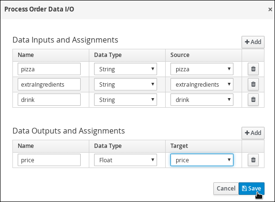This screenshot has width=275, height=202.
Task: Cancel the data I/O changes
Action: pos(226,189)
